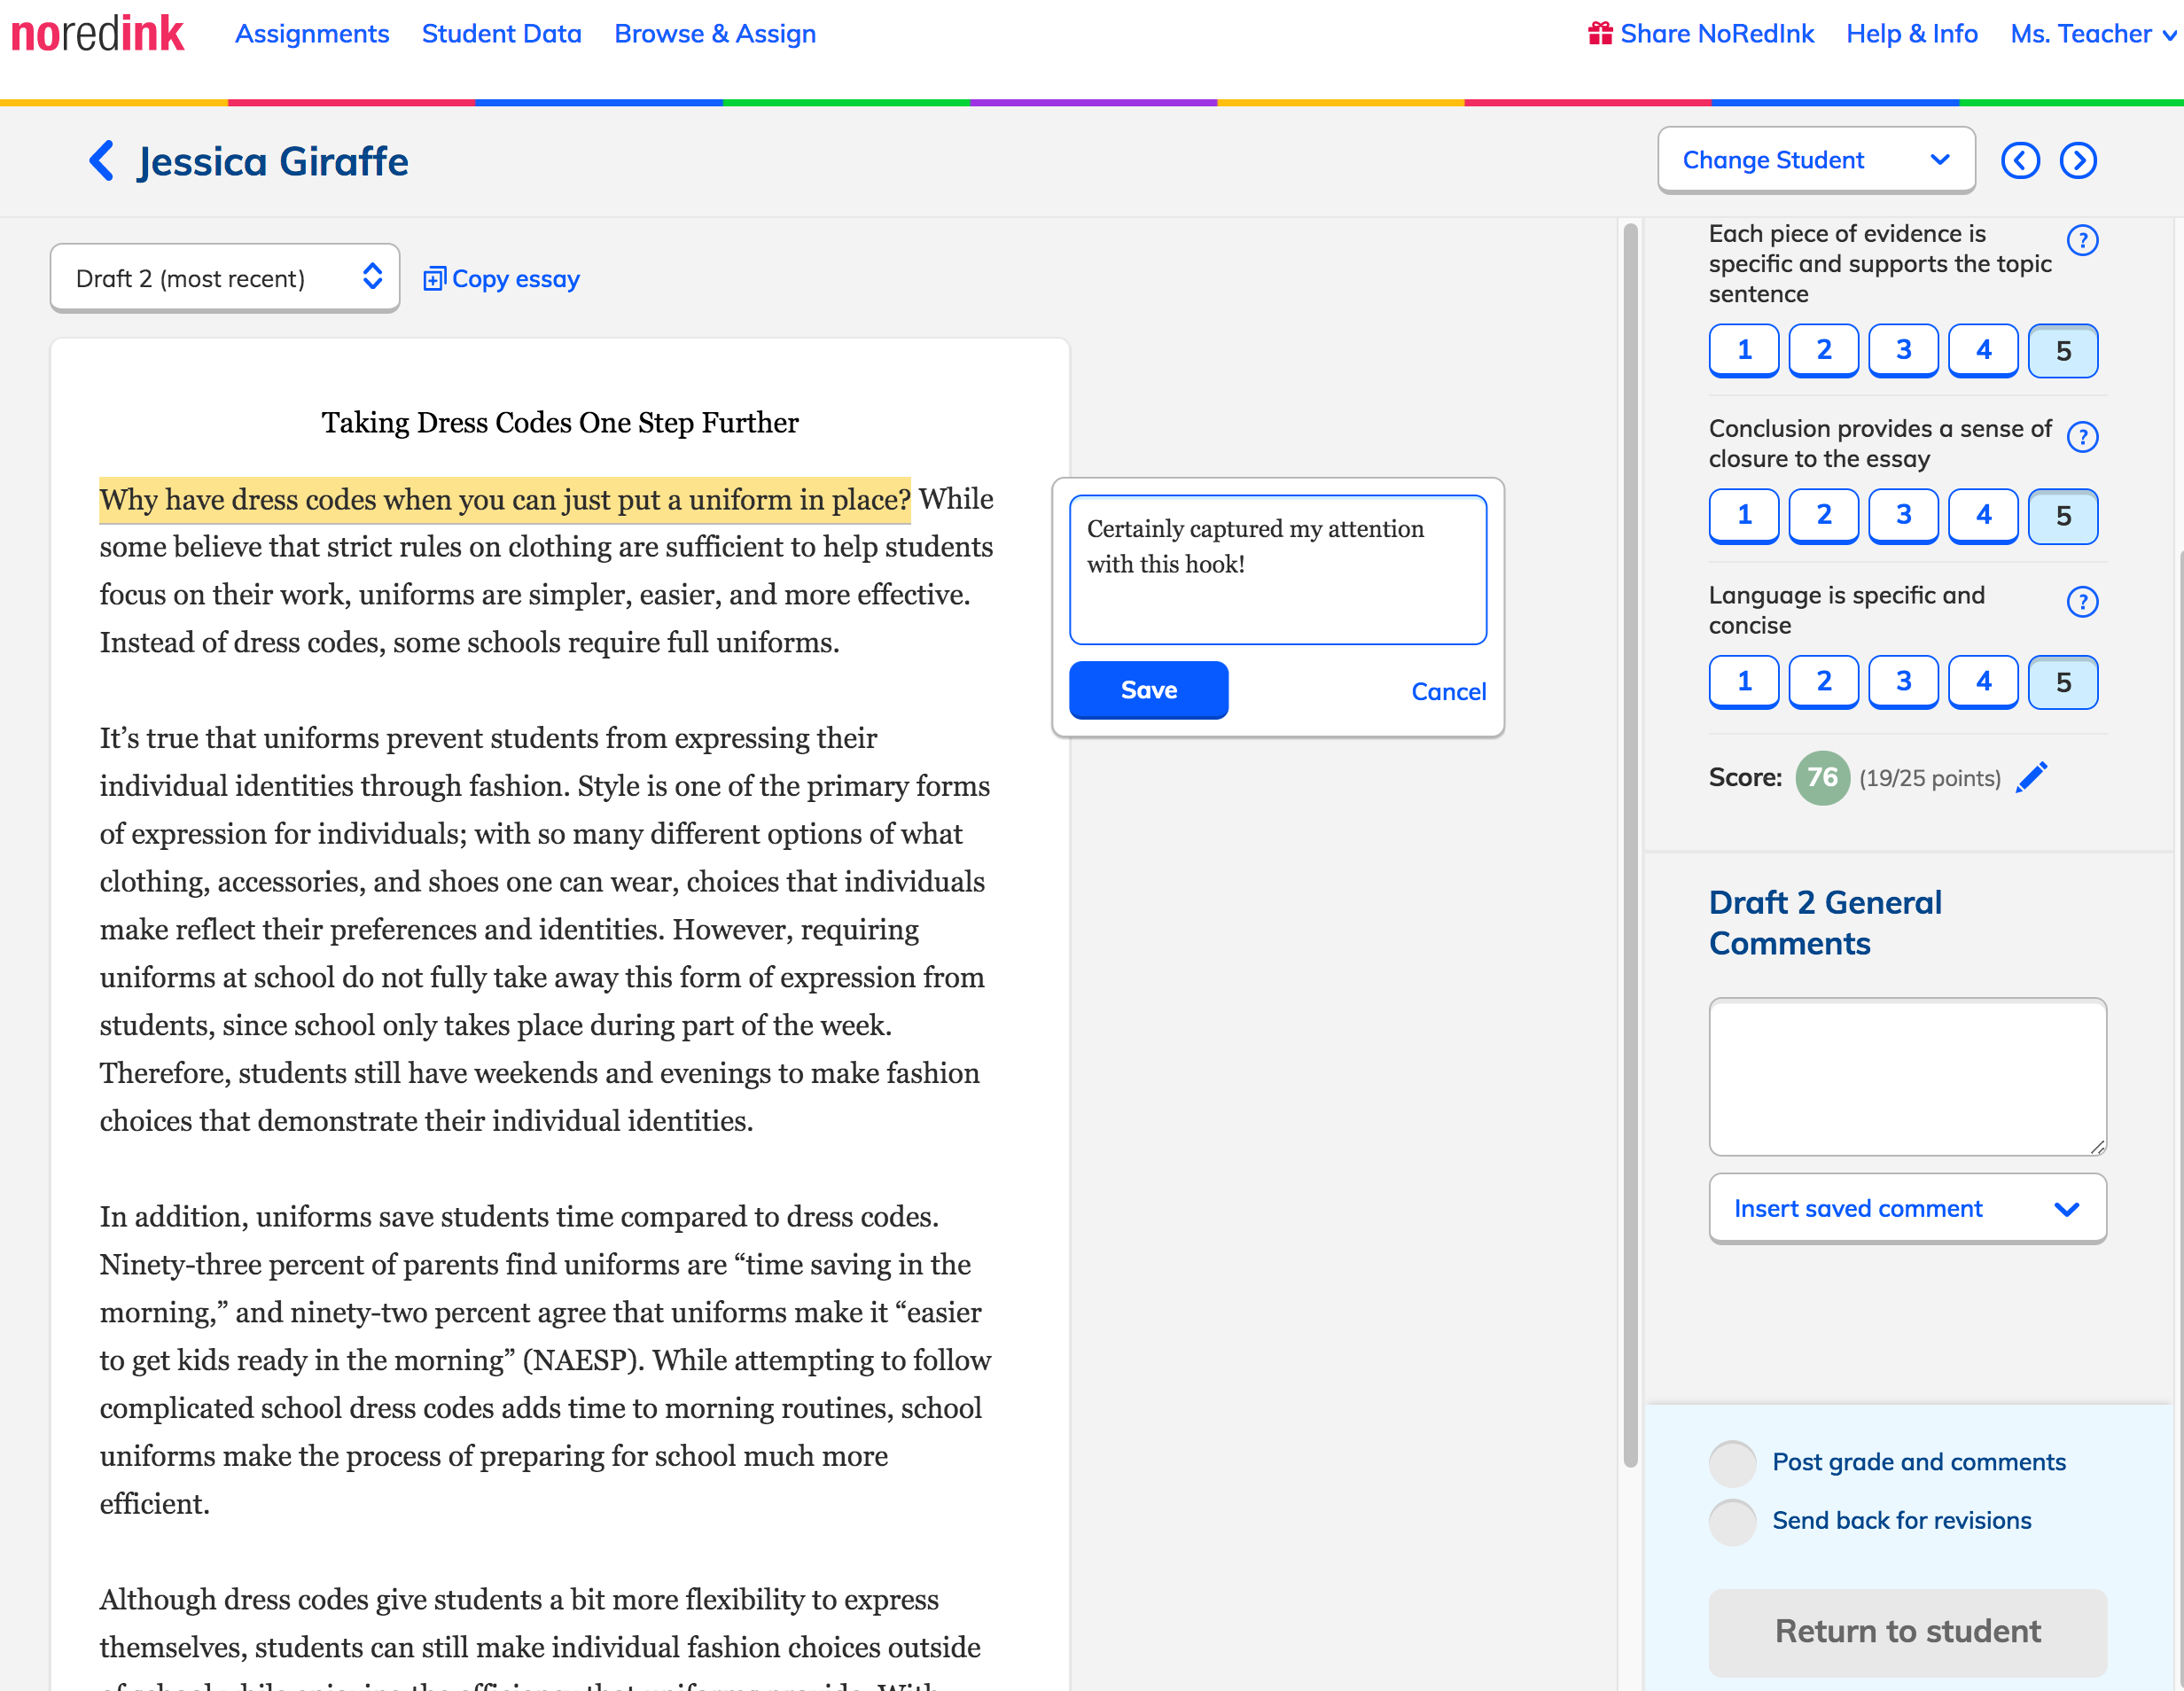Click Share NoRedInk link
Image resolution: width=2184 pixels, height=1691 pixels.
tap(1717, 33)
